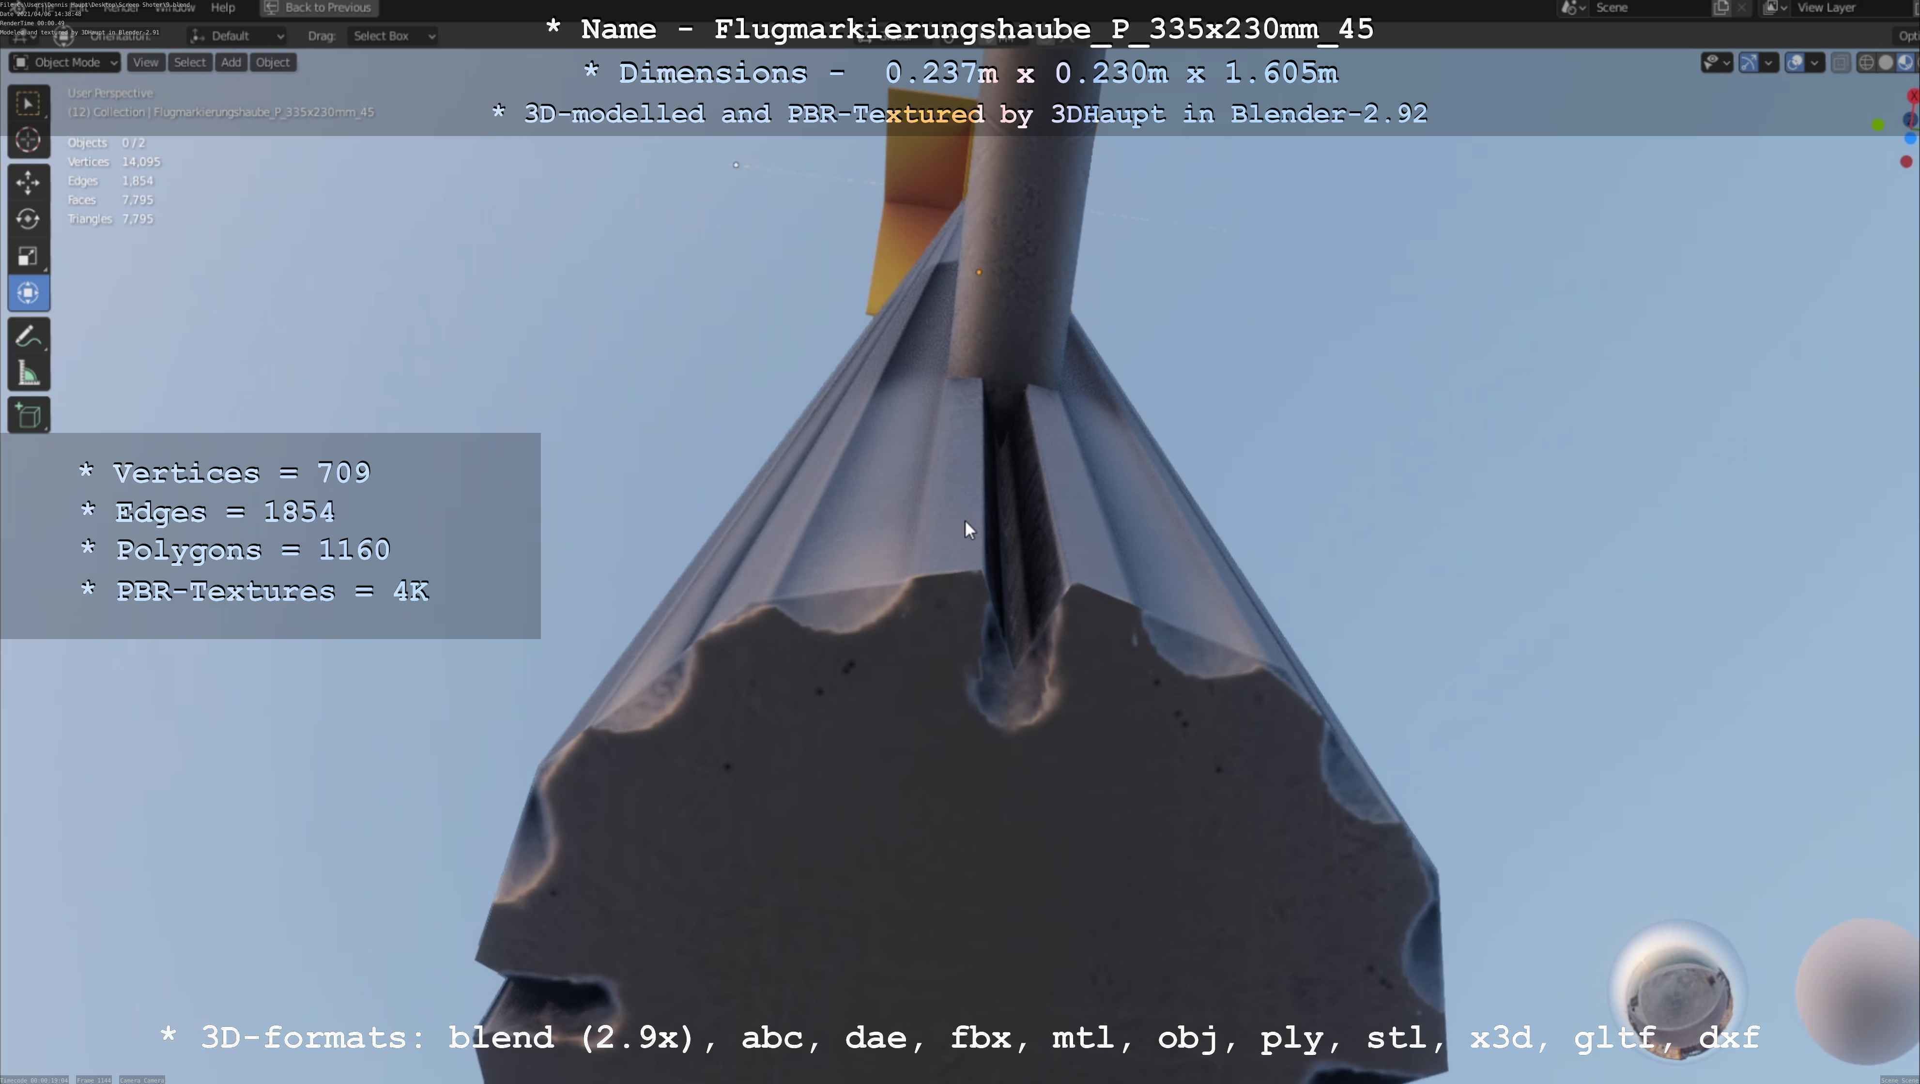
Task: Open the Add menu
Action: [231, 62]
